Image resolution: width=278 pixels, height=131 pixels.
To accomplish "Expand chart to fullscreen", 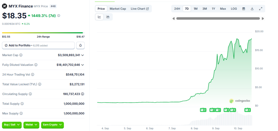I will coord(261,9).
